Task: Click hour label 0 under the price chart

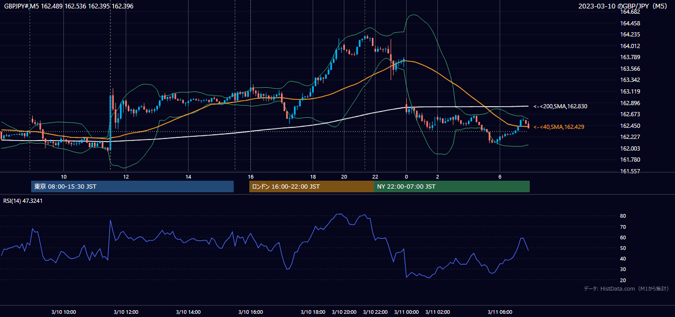Action: click(x=407, y=176)
